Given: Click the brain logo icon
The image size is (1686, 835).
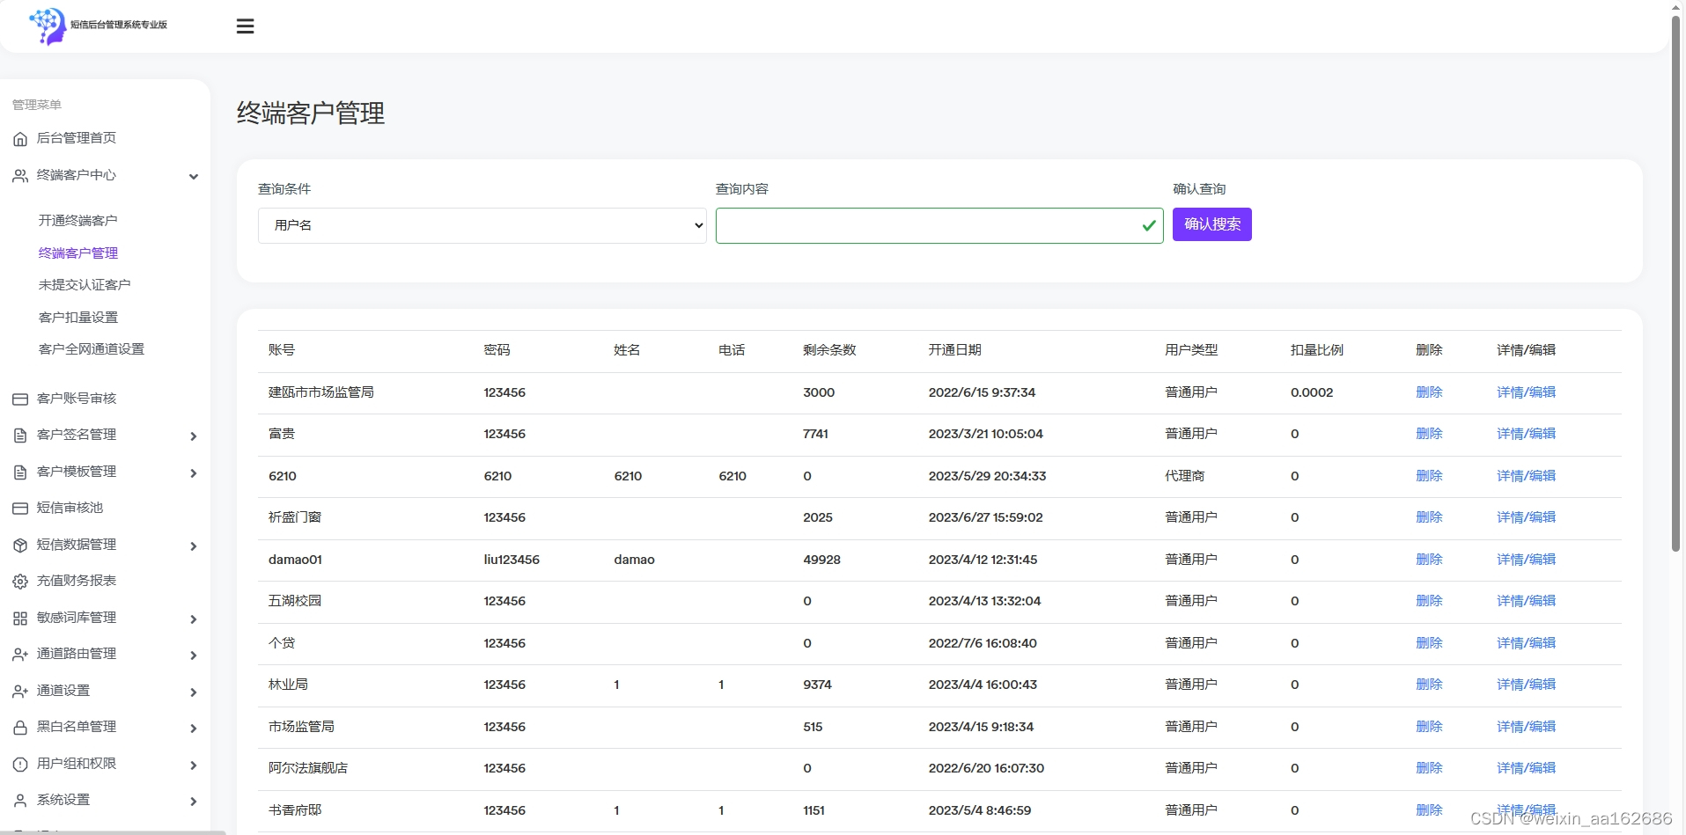Looking at the screenshot, I should (48, 26).
